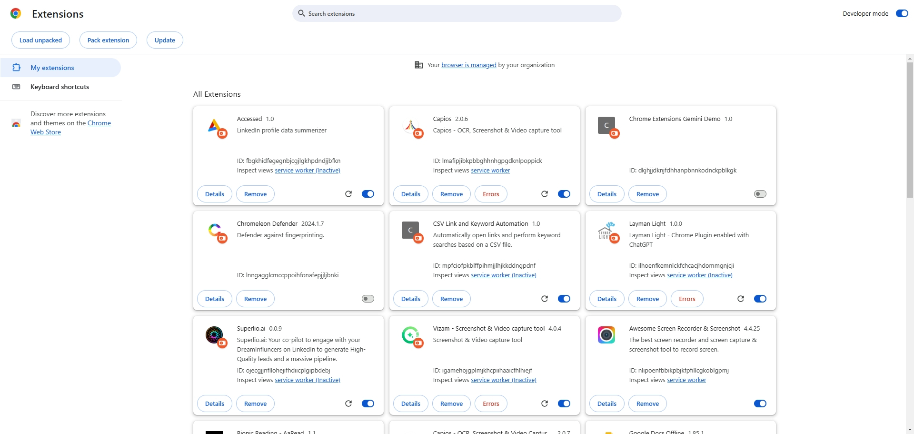The height and width of the screenshot is (434, 914).
Task: View Errors for Capios 2.0.6
Action: tap(491, 194)
